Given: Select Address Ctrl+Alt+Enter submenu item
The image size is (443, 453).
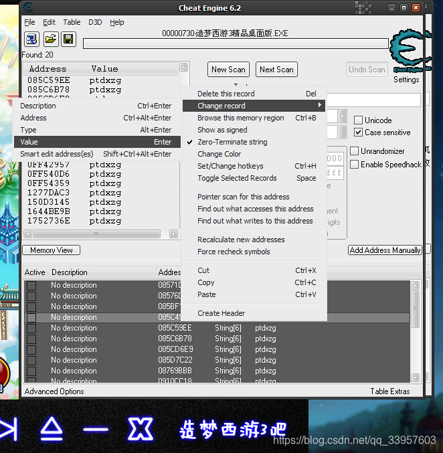Looking at the screenshot, I should click(x=97, y=118).
